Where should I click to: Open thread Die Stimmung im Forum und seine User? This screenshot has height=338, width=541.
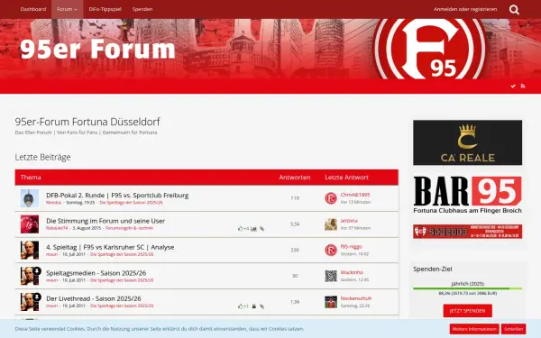tap(105, 221)
